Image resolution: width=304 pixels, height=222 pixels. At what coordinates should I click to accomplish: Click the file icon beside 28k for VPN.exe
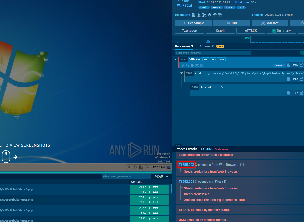coord(289,65)
